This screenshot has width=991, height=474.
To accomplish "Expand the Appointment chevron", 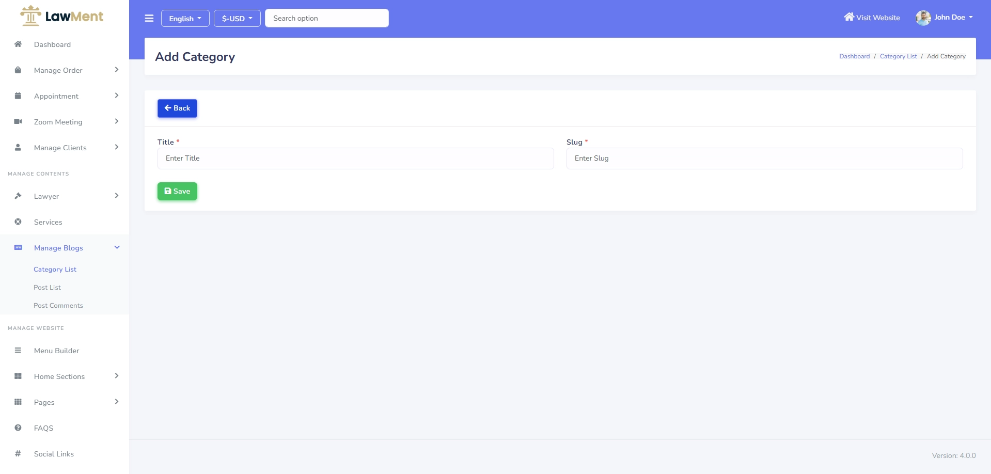I will (x=117, y=96).
